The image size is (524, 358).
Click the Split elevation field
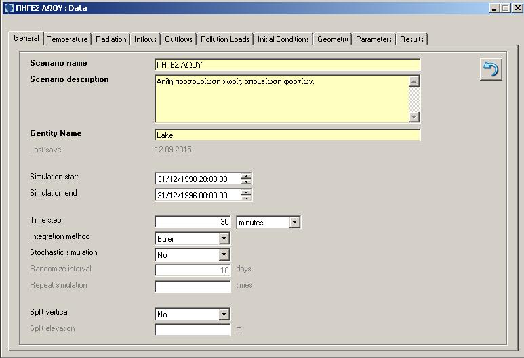pos(193,330)
